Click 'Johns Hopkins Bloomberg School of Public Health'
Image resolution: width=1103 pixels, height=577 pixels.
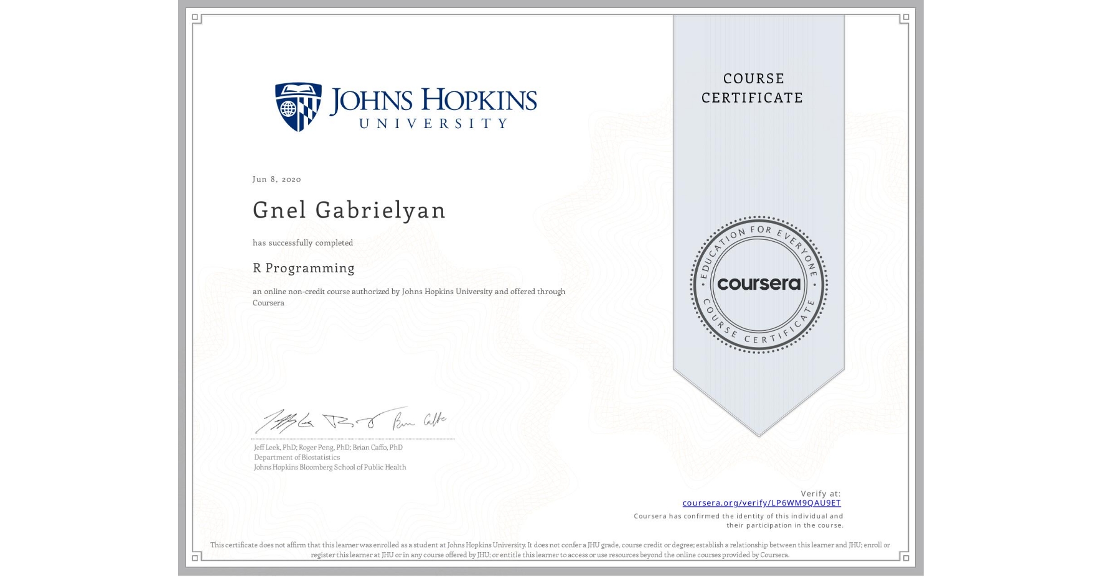330,468
